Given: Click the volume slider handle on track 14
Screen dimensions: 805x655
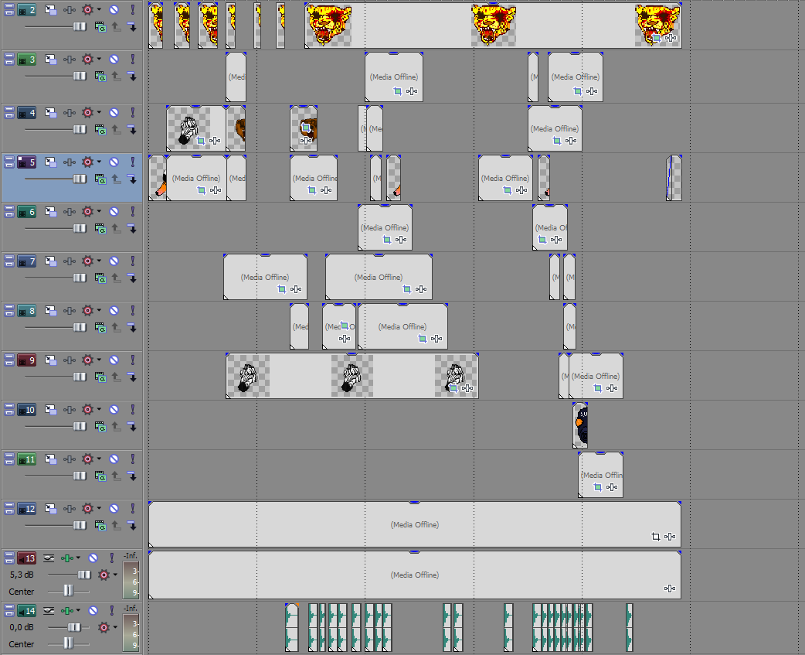Looking at the screenshot, I should pyautogui.click(x=73, y=627).
